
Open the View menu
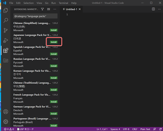39,3
